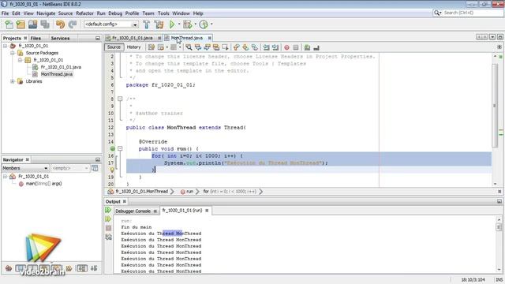Switch to the Services tab
Screen dimensions: 505x284
60,38
